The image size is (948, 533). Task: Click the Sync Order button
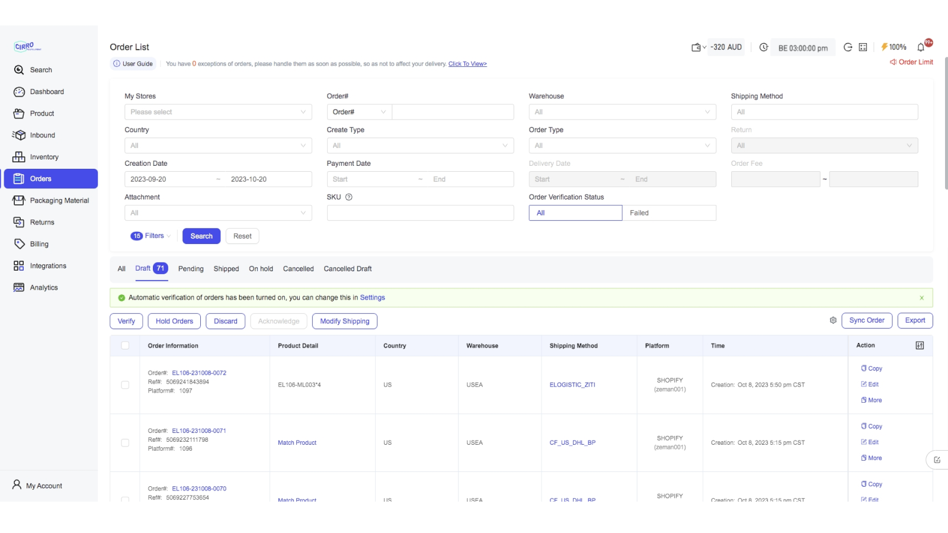(x=867, y=320)
